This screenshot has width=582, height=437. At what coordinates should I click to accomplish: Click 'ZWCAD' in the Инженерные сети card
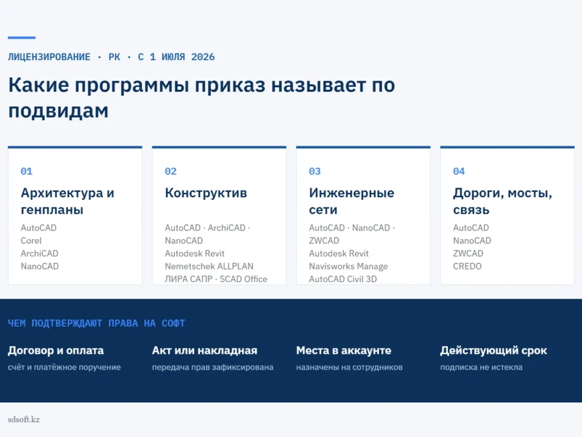pos(324,240)
